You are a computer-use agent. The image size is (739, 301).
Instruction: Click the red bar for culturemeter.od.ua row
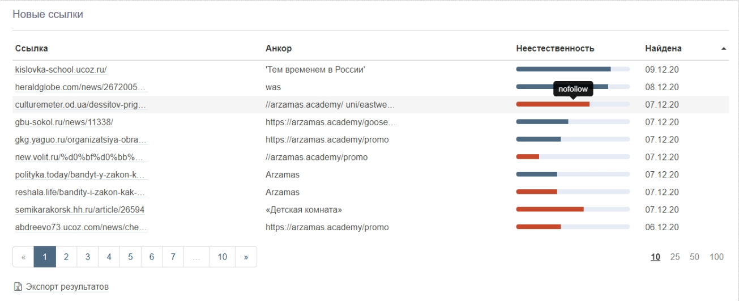point(552,104)
